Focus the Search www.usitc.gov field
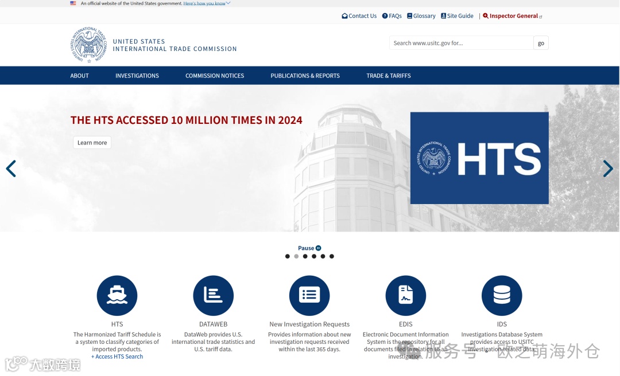The image size is (620, 376). (x=461, y=43)
